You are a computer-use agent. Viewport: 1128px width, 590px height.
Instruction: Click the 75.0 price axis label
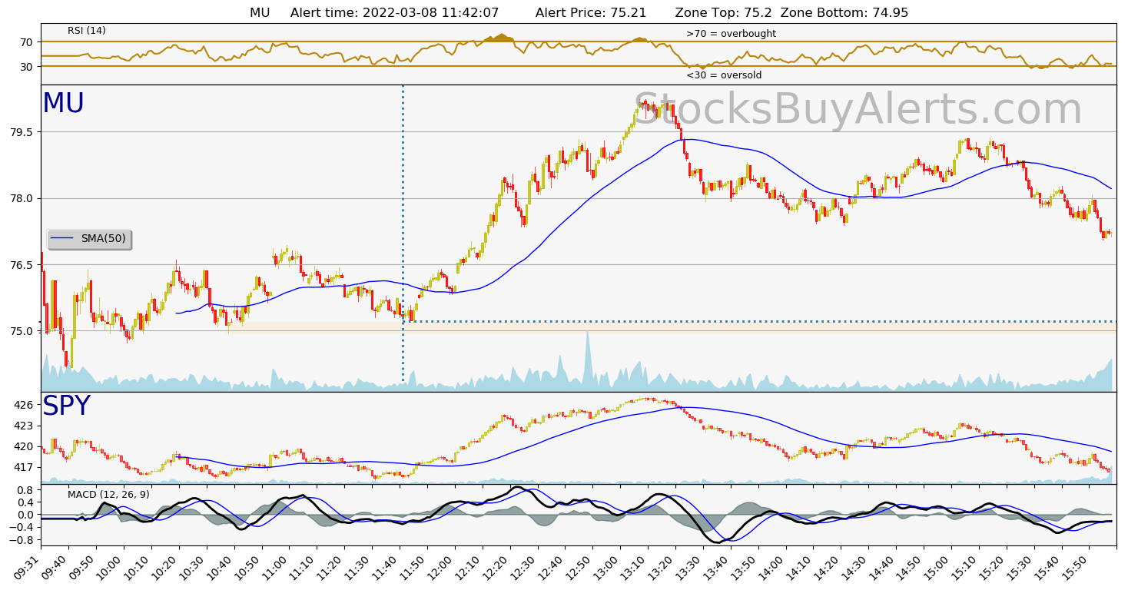coord(22,331)
